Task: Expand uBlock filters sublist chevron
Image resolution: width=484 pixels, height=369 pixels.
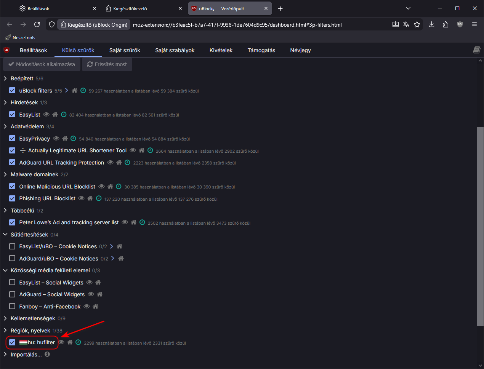Action: [x=66, y=90]
